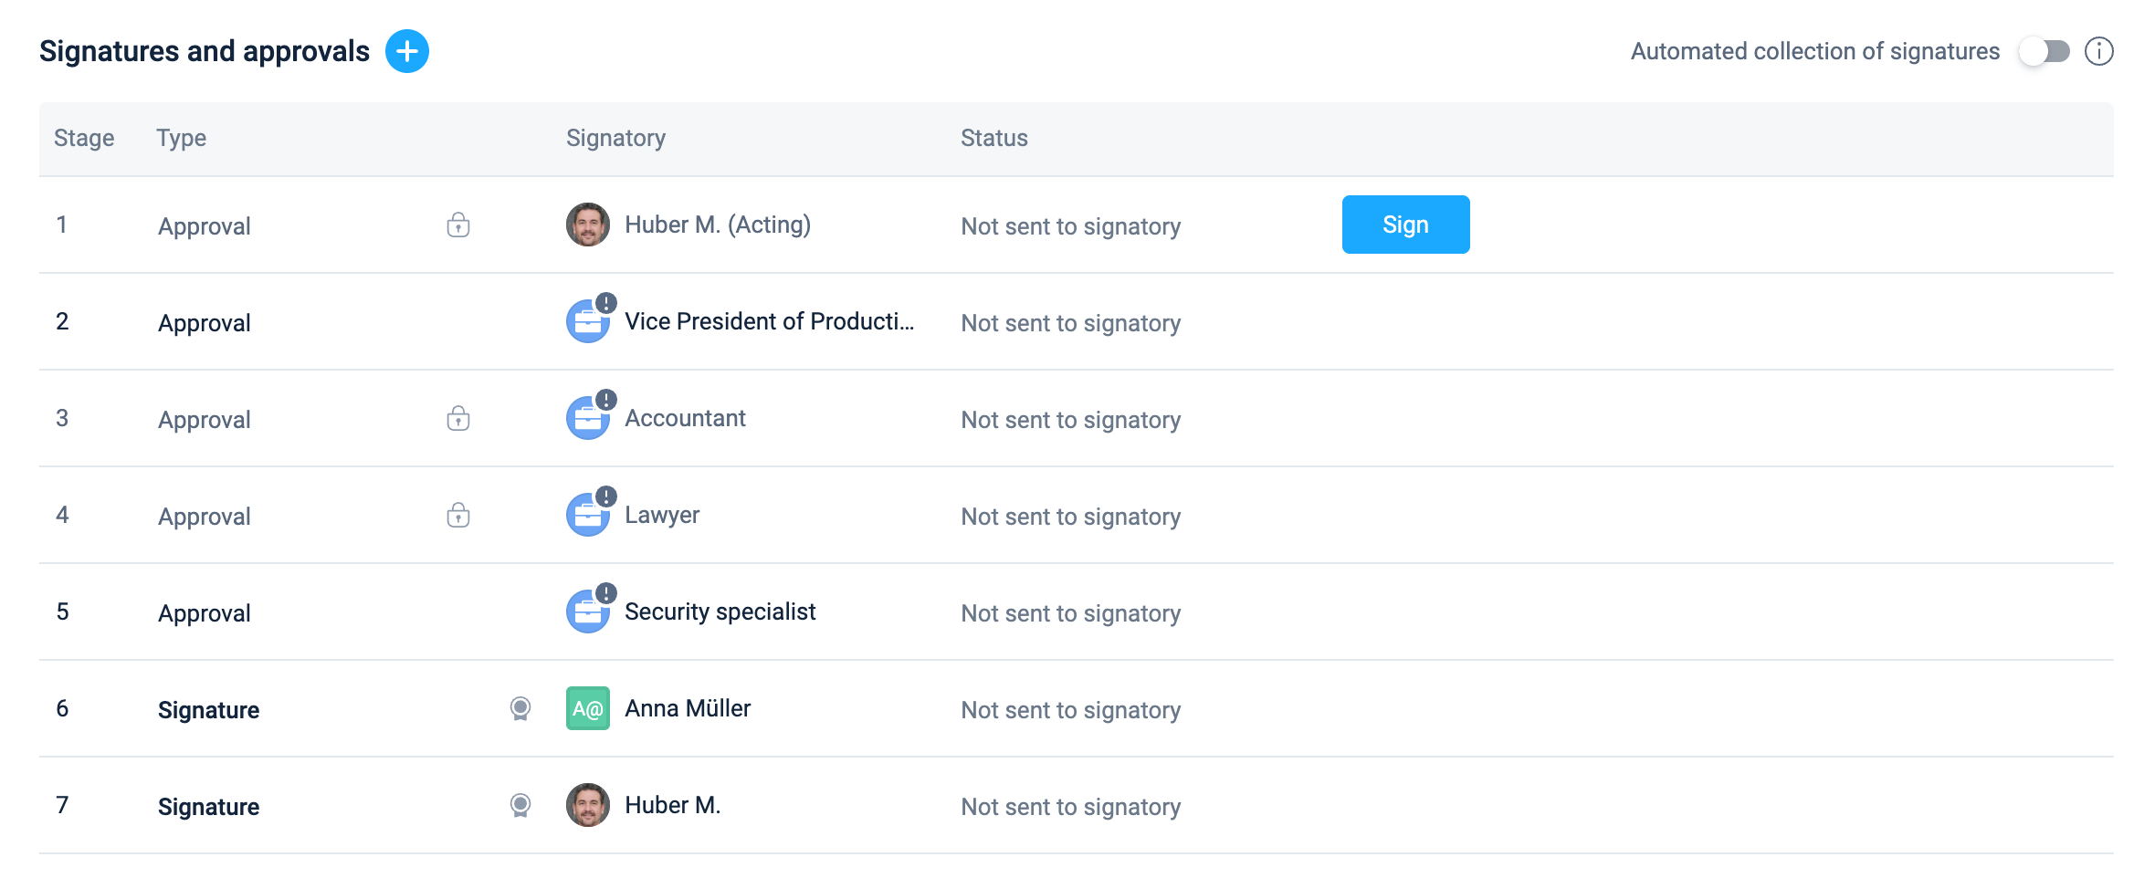Viewport: 2155px width, 878px height.
Task: Click the Accountant briefcase role icon
Action: click(x=588, y=419)
